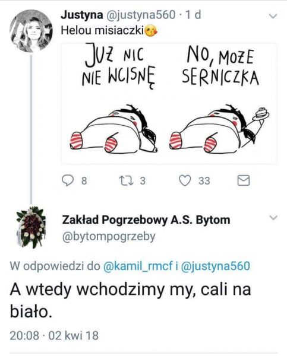Screen dimensions: 287x356
Task: Click the reply speech bubble icon
Action: [68, 181]
